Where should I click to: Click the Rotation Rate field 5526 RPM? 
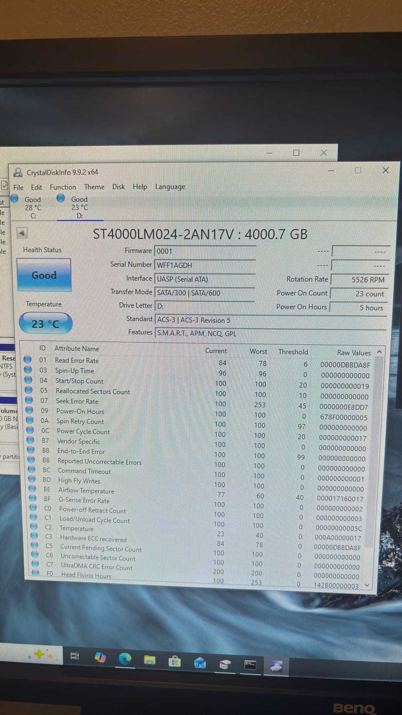pyautogui.click(x=359, y=280)
